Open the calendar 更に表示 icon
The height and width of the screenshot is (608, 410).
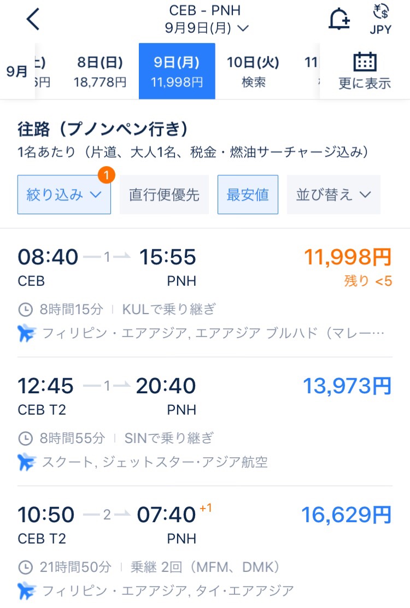[365, 70]
